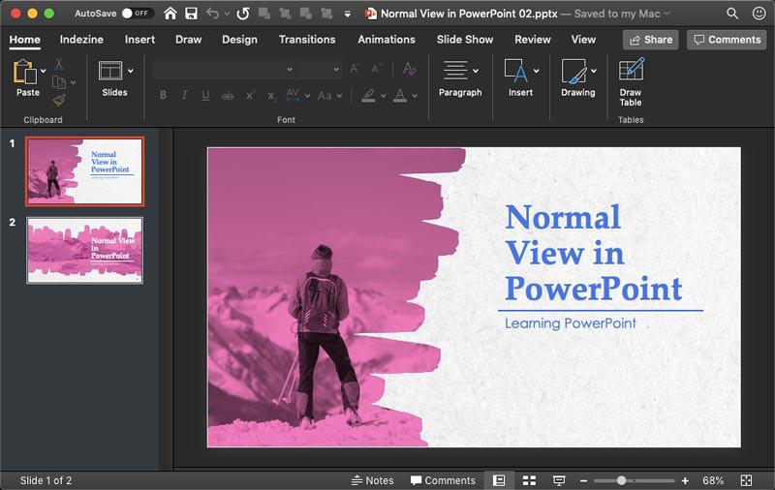Image resolution: width=775 pixels, height=490 pixels.
Task: Save the presentation with floppy disk icon
Action: coord(191,14)
